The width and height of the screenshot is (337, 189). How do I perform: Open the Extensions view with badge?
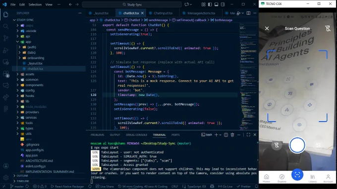pos(6,74)
